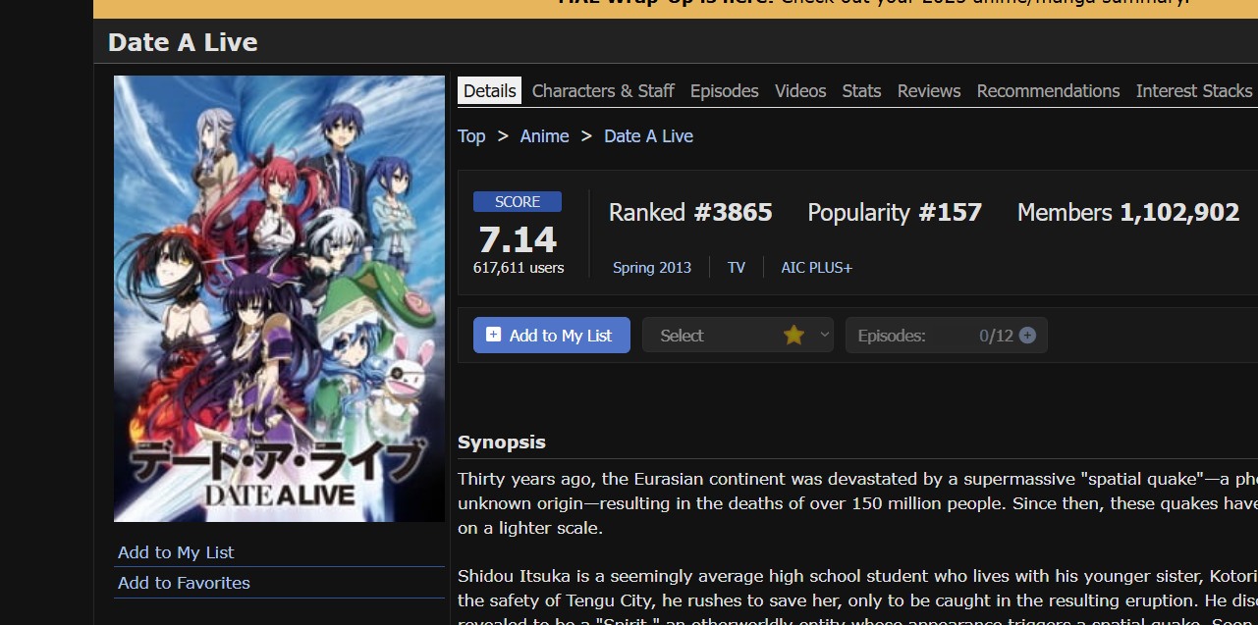Show the Recommendations tab
This screenshot has height=625, width=1258.
[x=1048, y=91]
